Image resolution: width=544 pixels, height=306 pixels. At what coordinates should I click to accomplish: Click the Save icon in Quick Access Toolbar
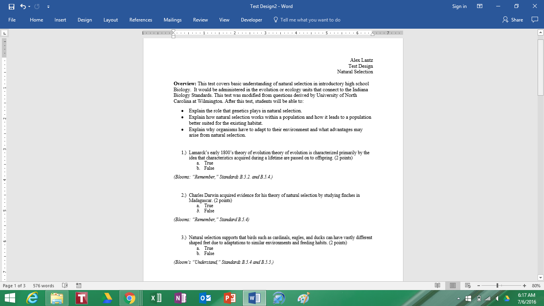pyautogui.click(x=11, y=6)
